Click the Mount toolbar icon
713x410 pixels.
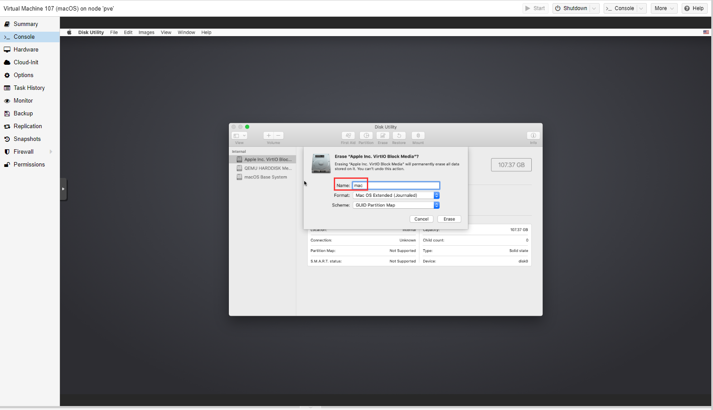click(418, 136)
